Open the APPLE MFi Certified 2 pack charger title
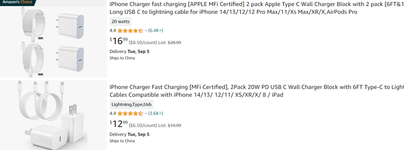Image resolution: width=404 pixels, height=150 pixels. coord(257,8)
